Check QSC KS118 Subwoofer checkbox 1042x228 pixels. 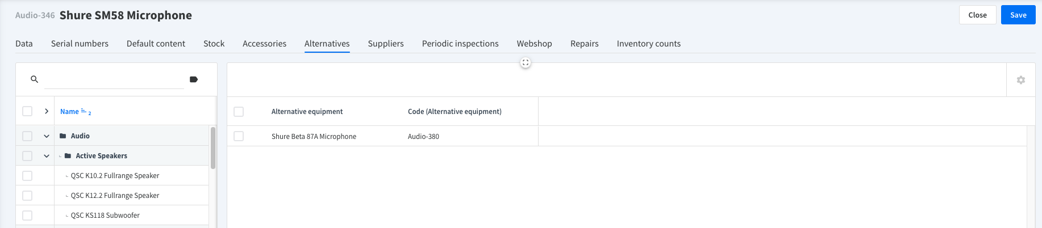(x=27, y=216)
